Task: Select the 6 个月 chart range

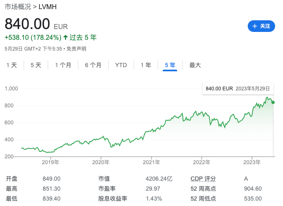Action: (x=93, y=65)
